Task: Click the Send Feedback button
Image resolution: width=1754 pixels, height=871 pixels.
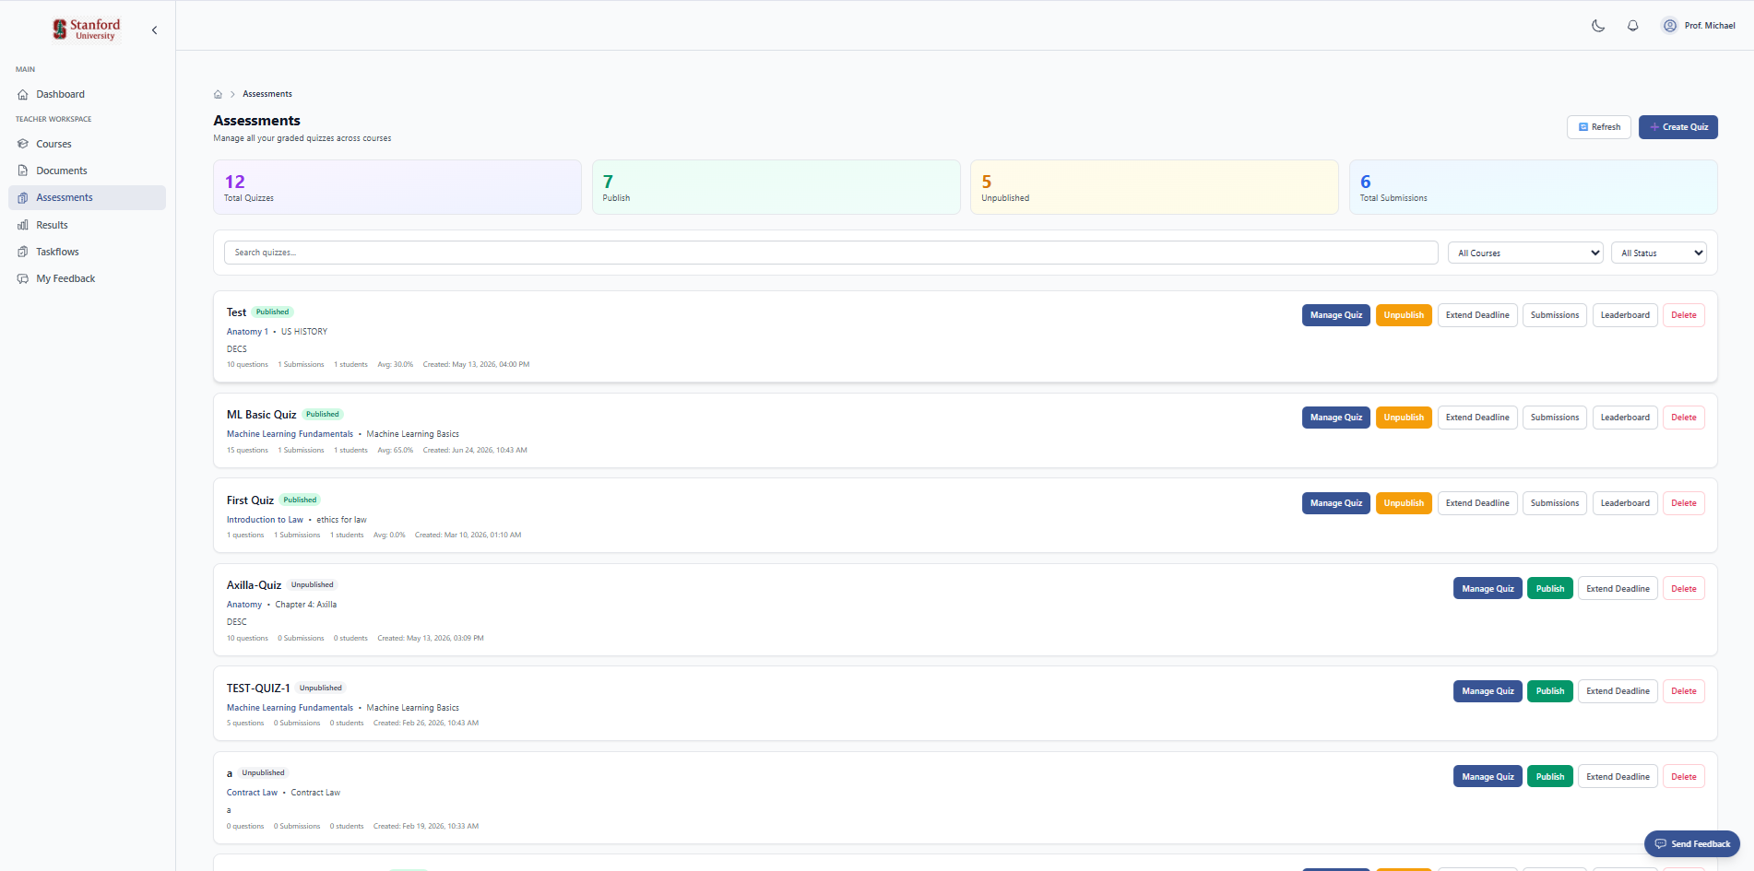Action: 1691,844
